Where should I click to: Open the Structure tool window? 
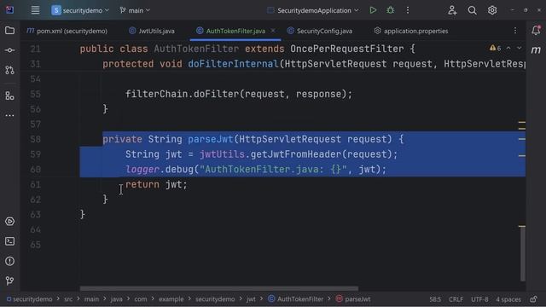coord(9,96)
